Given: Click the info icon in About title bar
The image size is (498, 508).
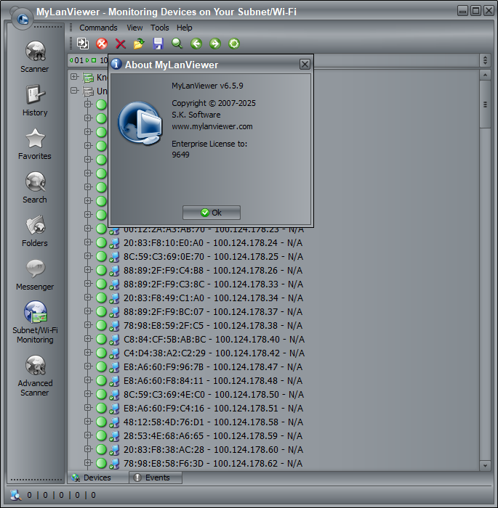Looking at the screenshot, I should click(x=116, y=64).
